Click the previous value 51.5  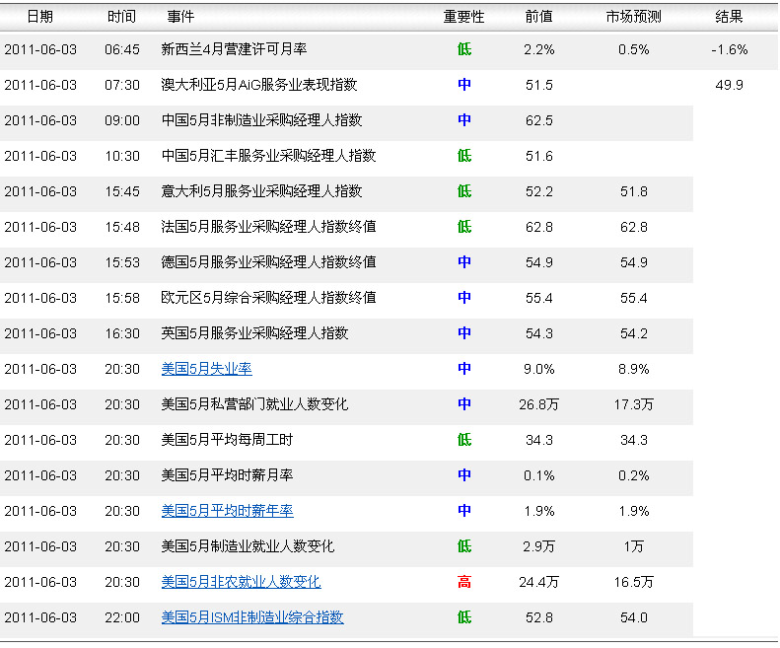539,85
